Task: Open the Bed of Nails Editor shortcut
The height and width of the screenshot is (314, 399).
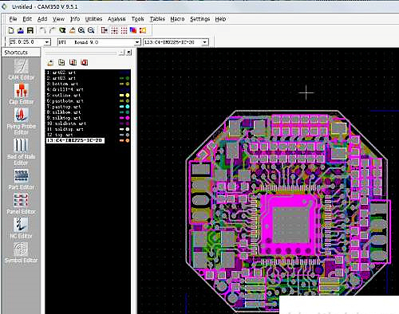Action: pos(22,151)
